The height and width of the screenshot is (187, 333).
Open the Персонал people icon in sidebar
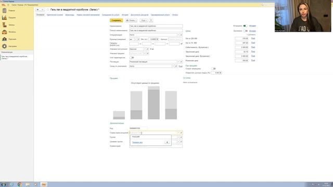(5, 39)
